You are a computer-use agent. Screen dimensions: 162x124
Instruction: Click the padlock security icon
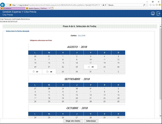pos(103,5)
